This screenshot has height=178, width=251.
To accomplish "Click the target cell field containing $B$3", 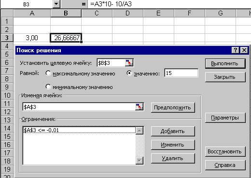I will (x=111, y=63).
